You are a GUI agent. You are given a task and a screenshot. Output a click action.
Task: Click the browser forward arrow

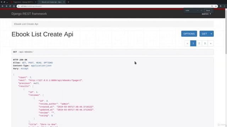(6, 6)
